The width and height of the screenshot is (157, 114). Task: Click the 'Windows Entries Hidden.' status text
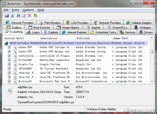pos(102,109)
